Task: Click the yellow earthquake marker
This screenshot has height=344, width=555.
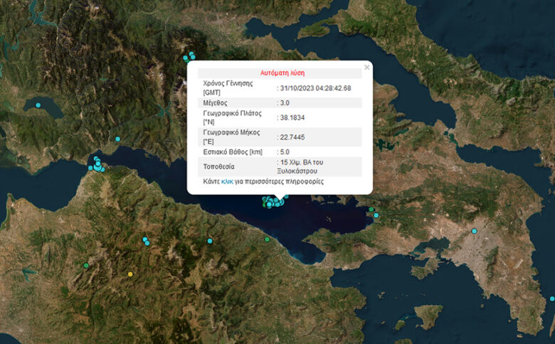Action: pos(129,274)
